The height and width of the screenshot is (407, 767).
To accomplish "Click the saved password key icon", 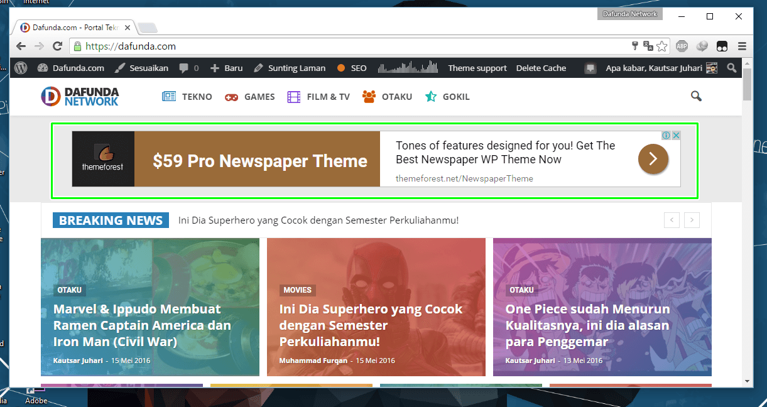I will [635, 46].
